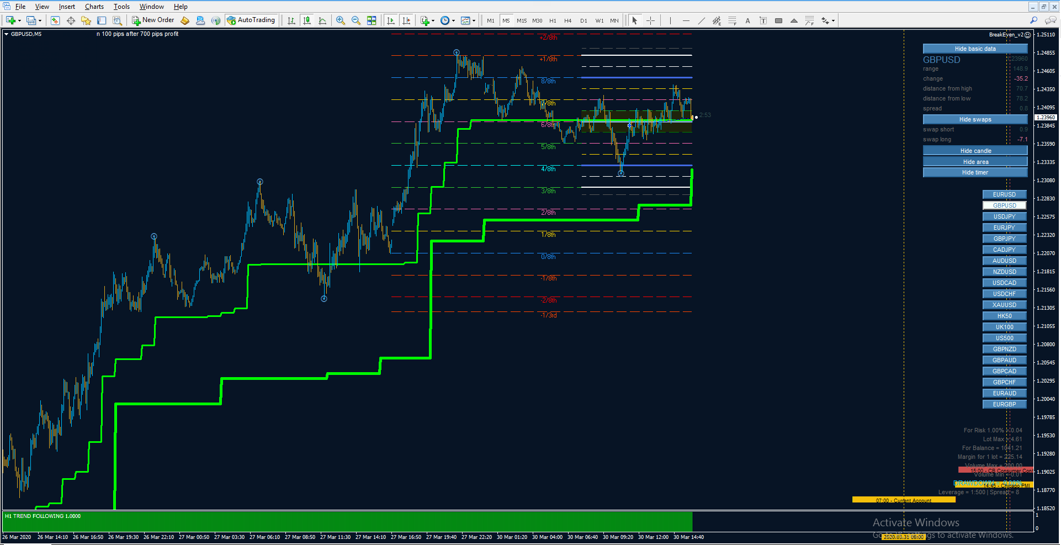Switch chart to GBPJPY symbol
Screen dimensions: 1061x545
click(x=1004, y=239)
